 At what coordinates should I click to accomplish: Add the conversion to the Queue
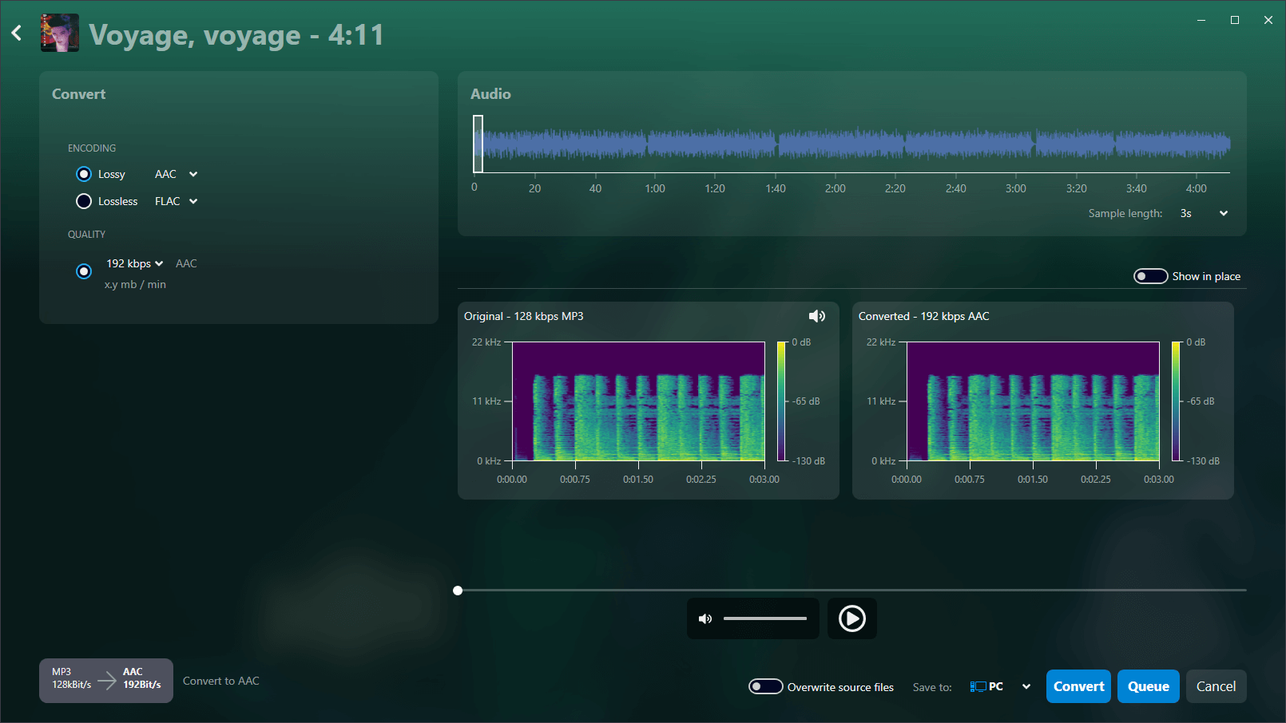1148,686
